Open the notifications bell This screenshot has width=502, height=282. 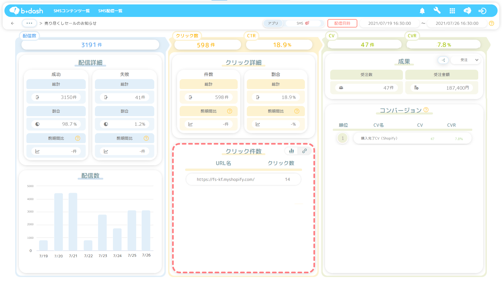tap(422, 11)
